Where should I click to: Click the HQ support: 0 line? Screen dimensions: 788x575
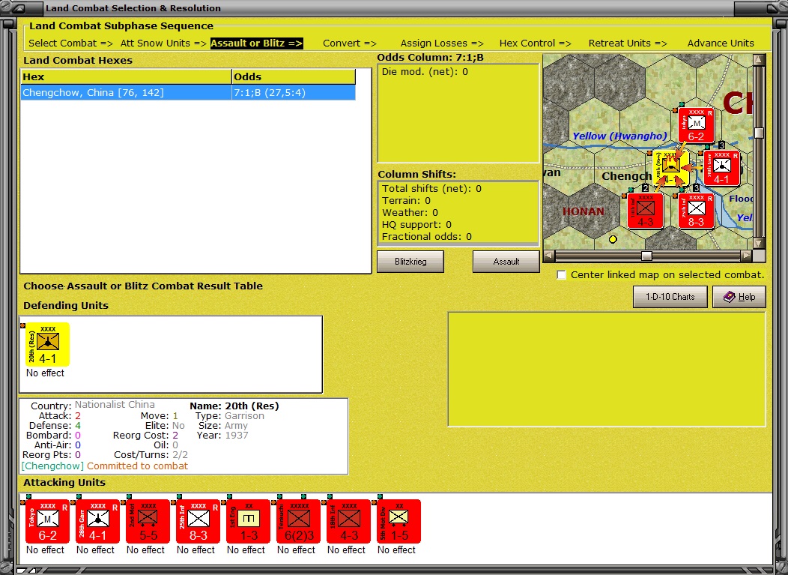tap(416, 225)
